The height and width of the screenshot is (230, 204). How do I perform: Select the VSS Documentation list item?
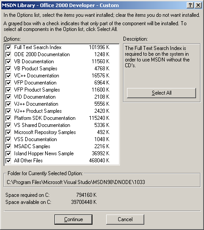62,139
